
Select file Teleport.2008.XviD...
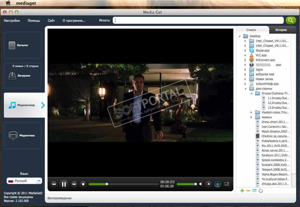(275, 169)
